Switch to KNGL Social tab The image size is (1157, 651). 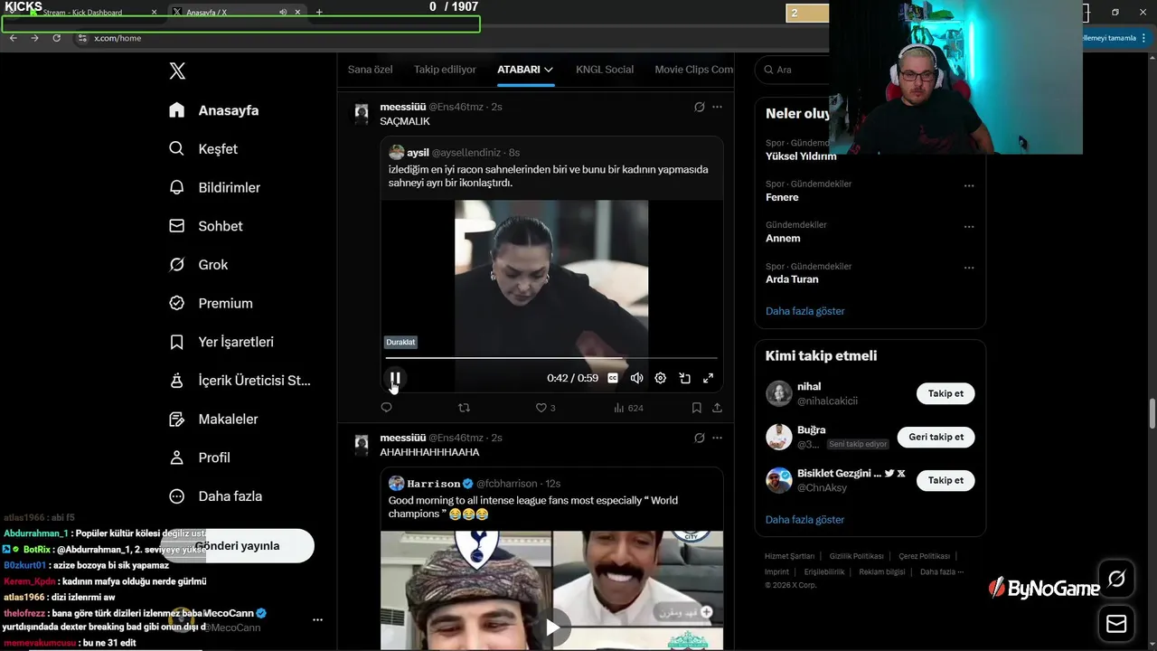[x=605, y=70]
